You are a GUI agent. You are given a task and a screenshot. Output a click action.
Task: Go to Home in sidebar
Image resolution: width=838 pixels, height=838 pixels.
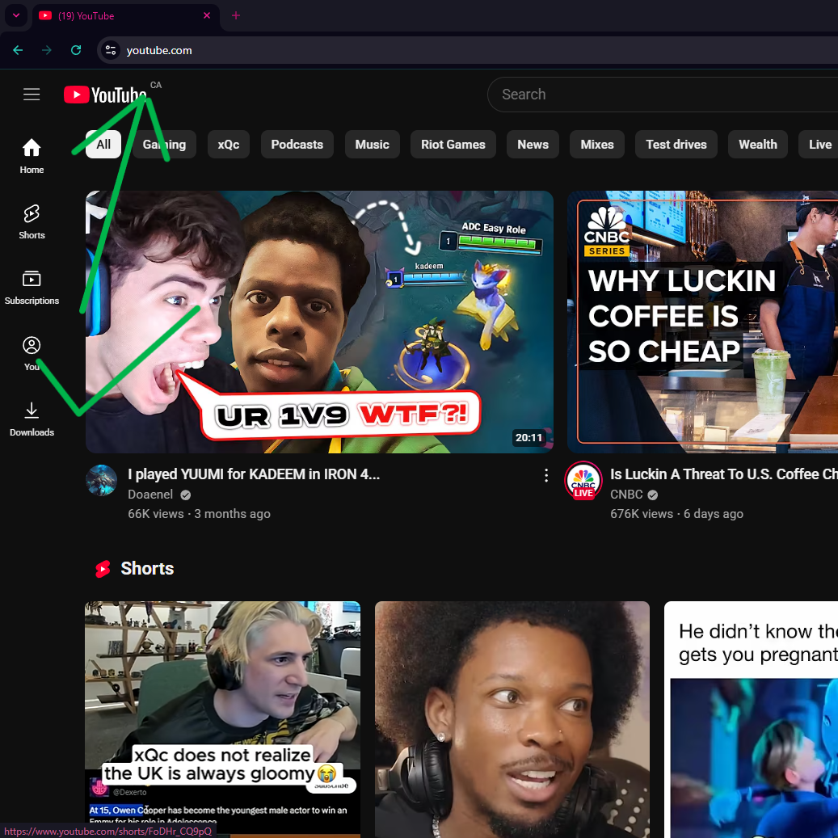[x=32, y=156]
